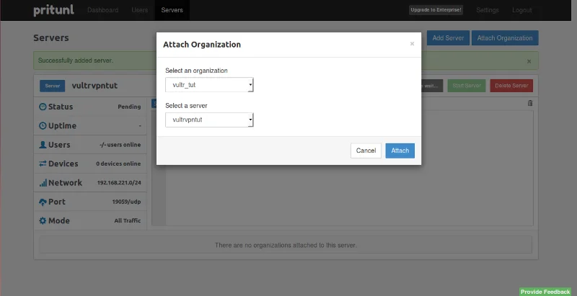Close the Attach Organization dialog with X

point(412,44)
